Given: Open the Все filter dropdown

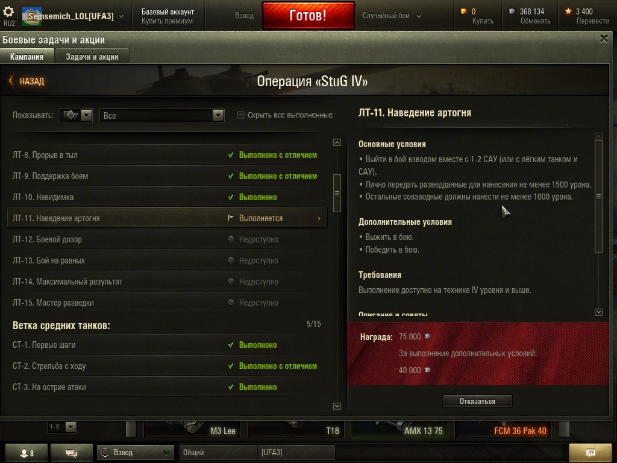Looking at the screenshot, I should 162,115.
